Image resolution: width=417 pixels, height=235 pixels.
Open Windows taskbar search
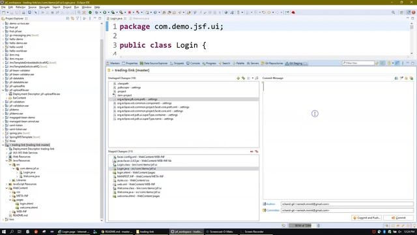point(12,232)
